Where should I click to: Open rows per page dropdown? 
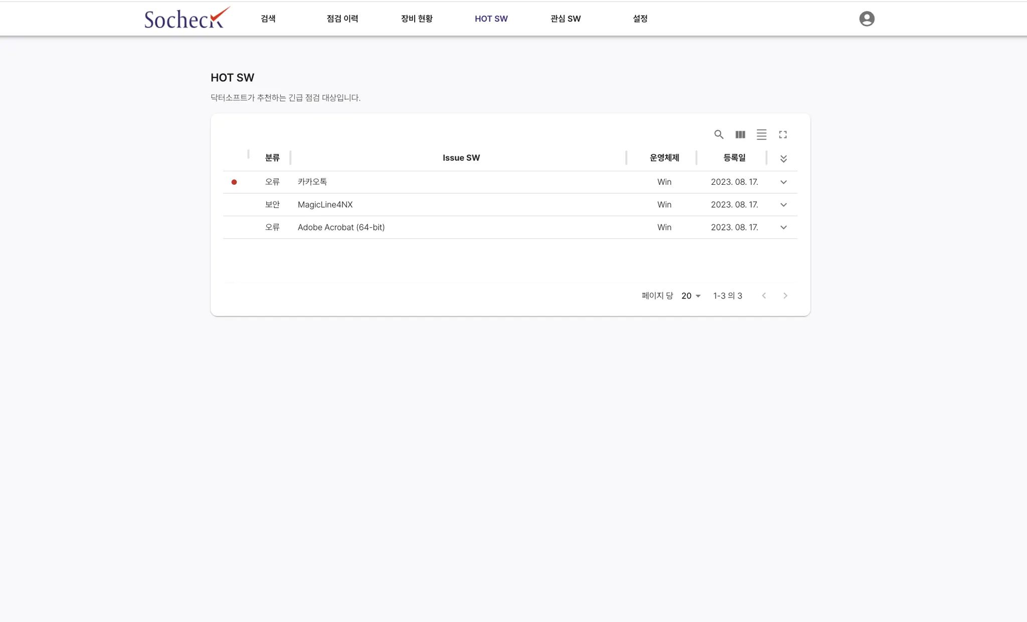pos(691,295)
